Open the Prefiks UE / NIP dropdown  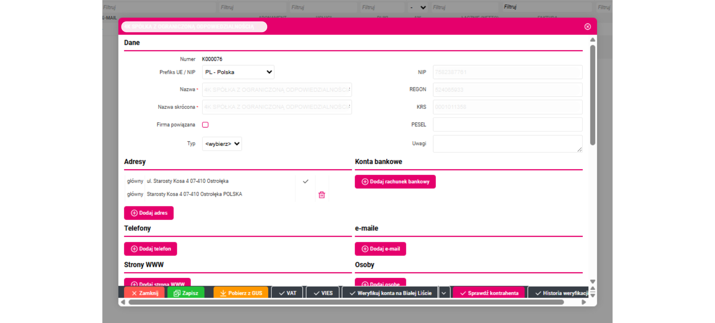coord(238,72)
